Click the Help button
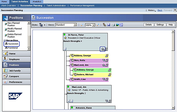The height and width of the screenshot is (112, 177). [x=171, y=25]
